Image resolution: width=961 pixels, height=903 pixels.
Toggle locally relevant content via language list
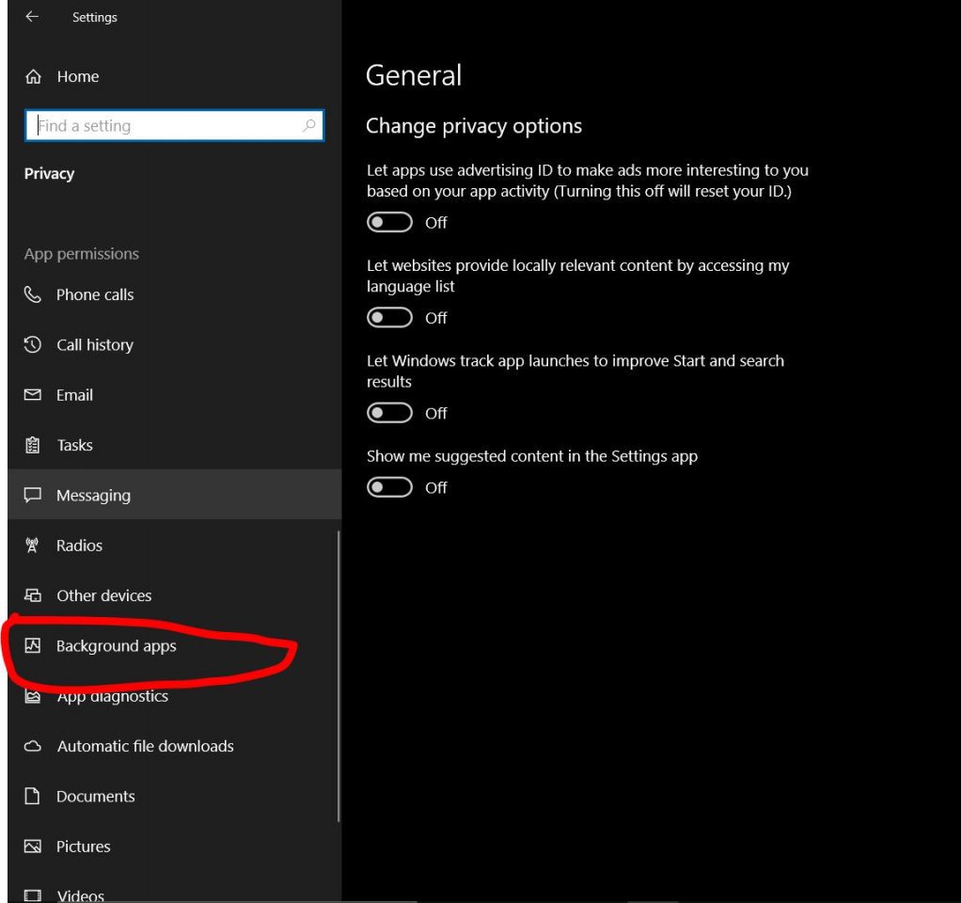tap(388, 317)
